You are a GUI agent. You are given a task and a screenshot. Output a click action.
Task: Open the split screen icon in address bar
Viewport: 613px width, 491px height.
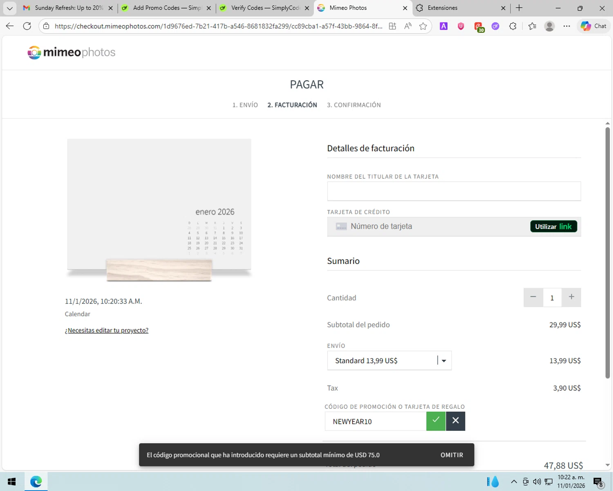pyautogui.click(x=392, y=26)
